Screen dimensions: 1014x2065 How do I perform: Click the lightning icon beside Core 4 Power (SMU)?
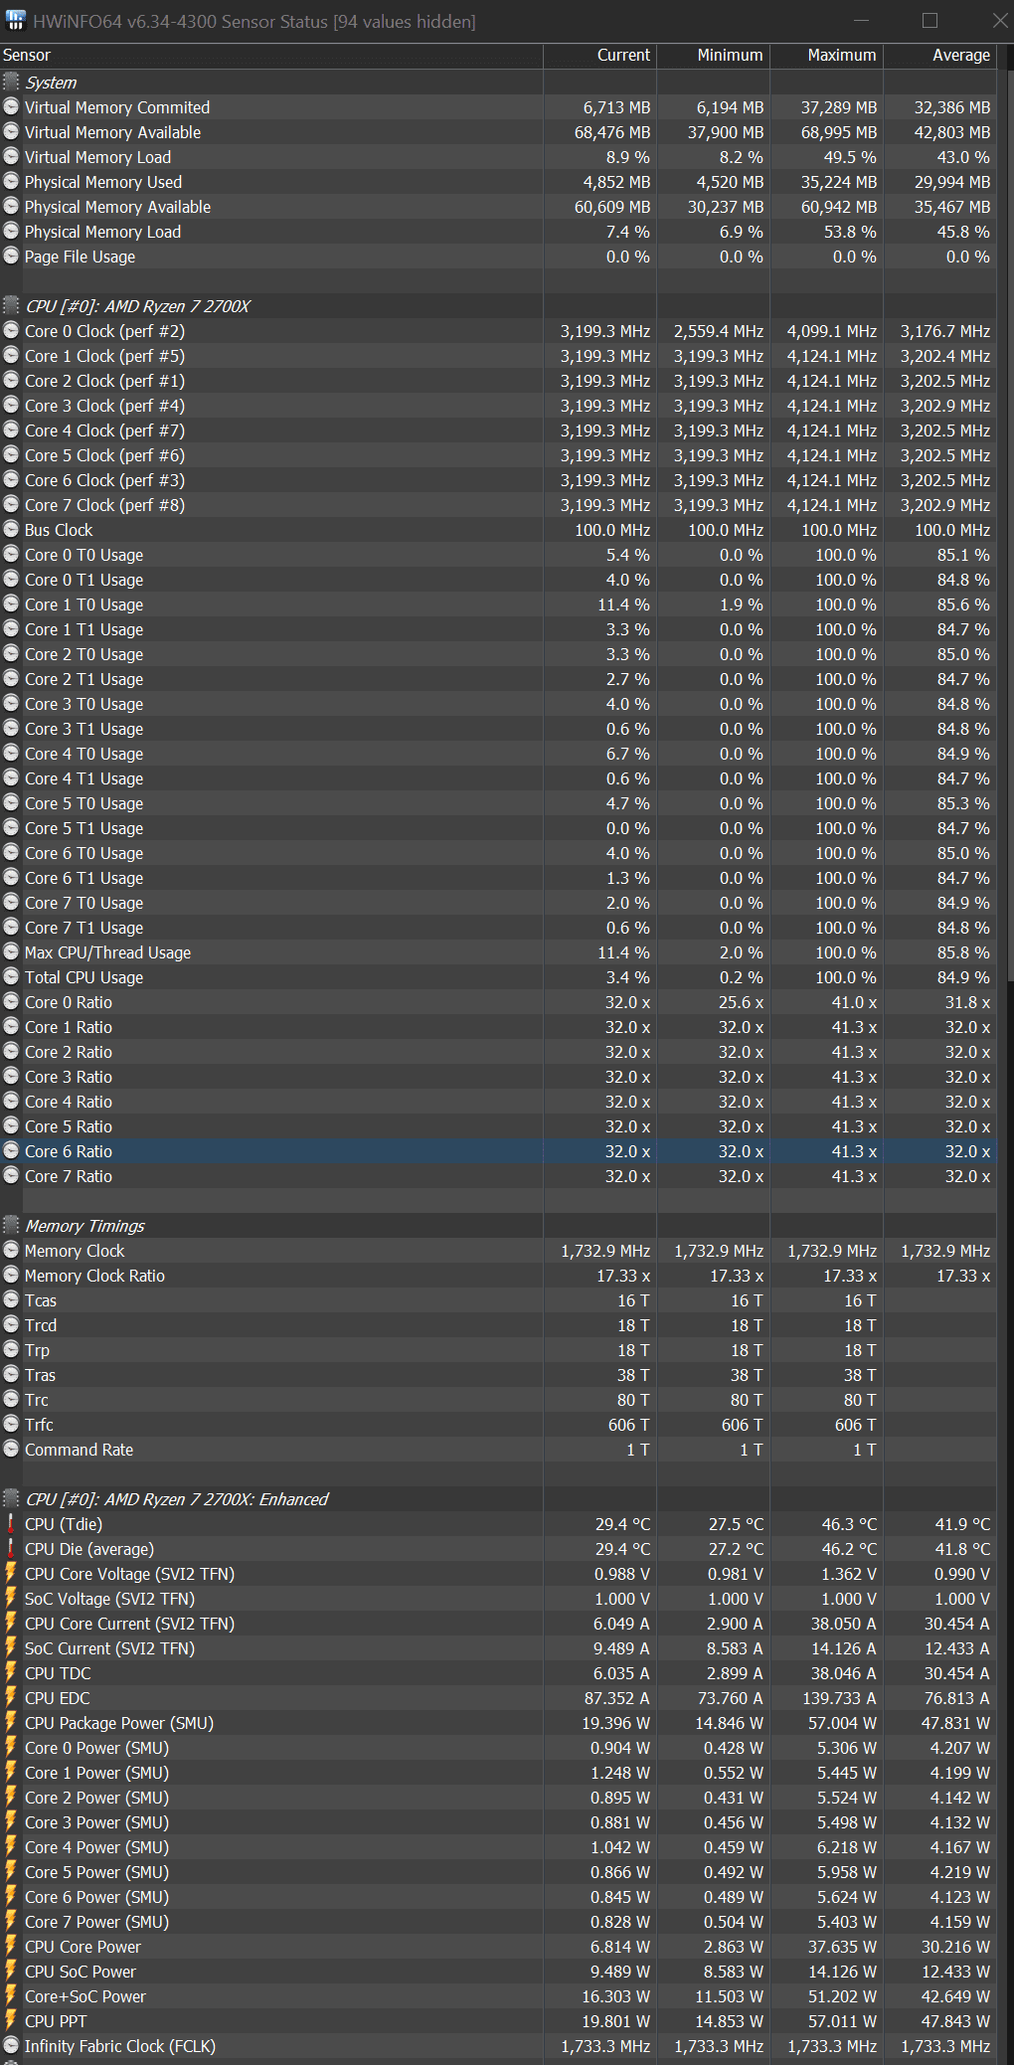tap(11, 1846)
